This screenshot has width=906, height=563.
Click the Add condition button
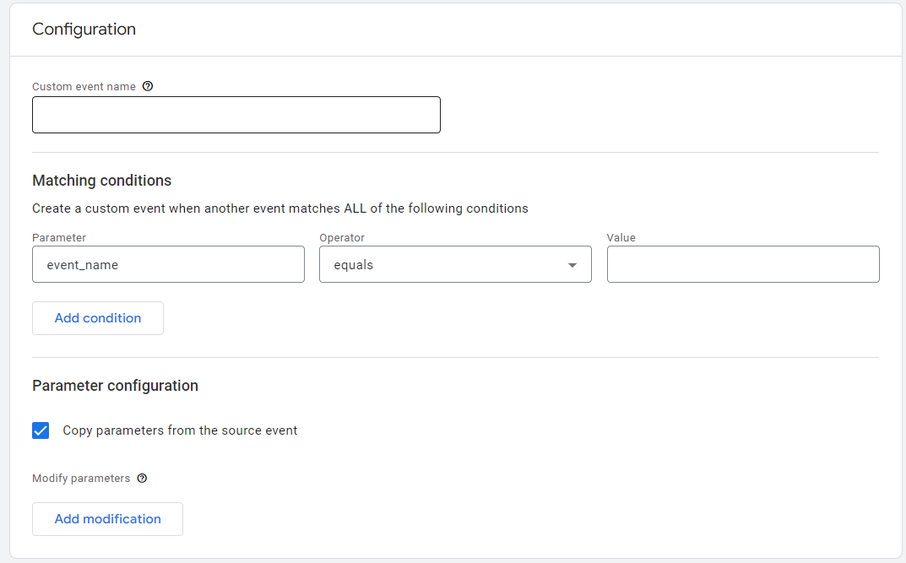coord(98,318)
